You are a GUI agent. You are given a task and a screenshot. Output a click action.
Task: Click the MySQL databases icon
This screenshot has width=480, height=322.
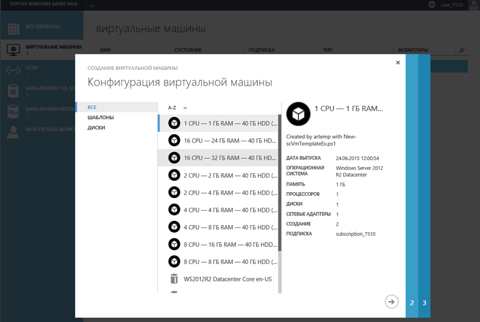pyautogui.click(x=13, y=111)
